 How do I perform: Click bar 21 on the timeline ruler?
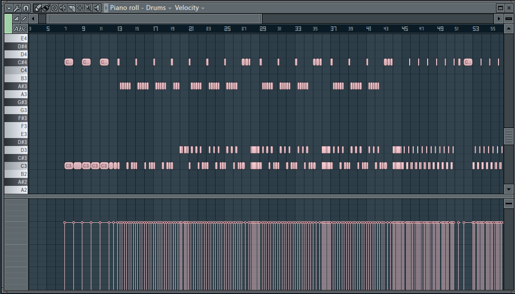[x=191, y=29]
